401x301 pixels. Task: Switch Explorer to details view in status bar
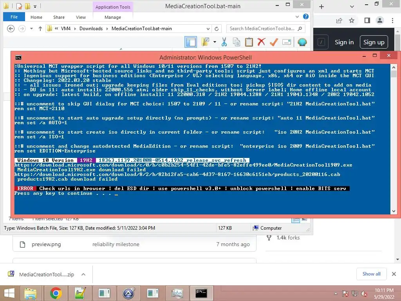pos(296,219)
